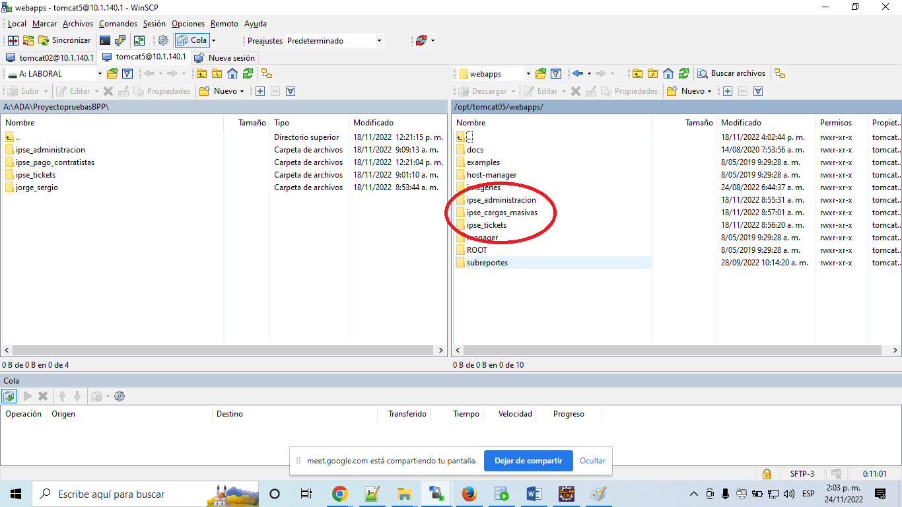Click the queue settings gear icon
902x507 pixels.
(x=120, y=396)
